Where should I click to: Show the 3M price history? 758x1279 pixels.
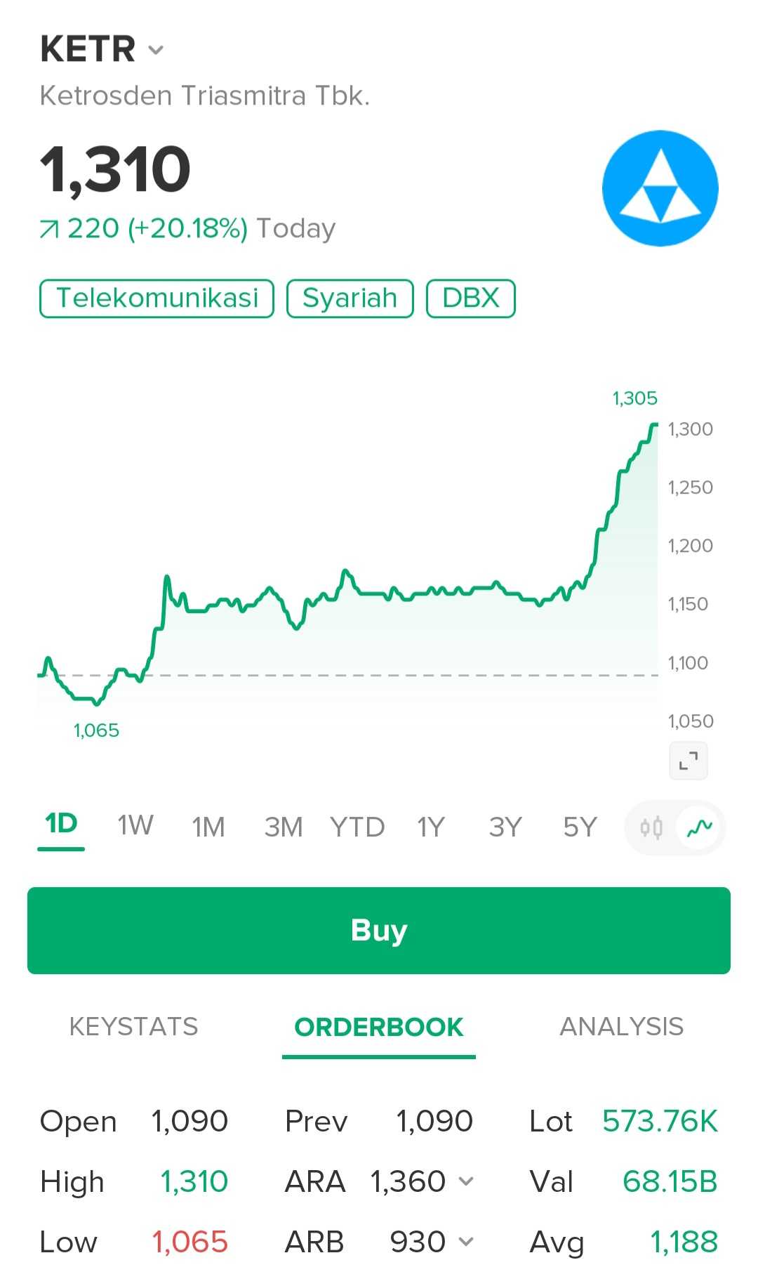tap(283, 827)
